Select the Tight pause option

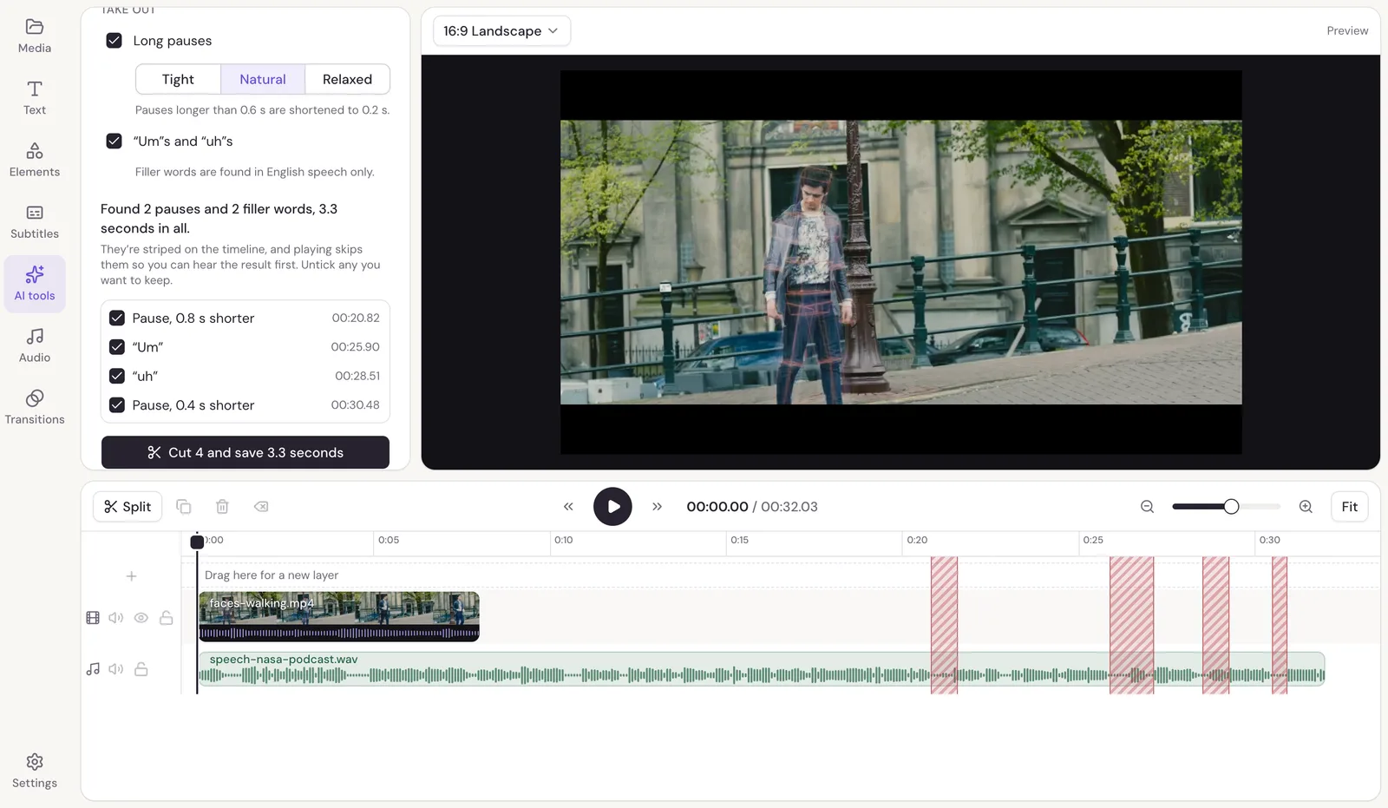coord(178,79)
